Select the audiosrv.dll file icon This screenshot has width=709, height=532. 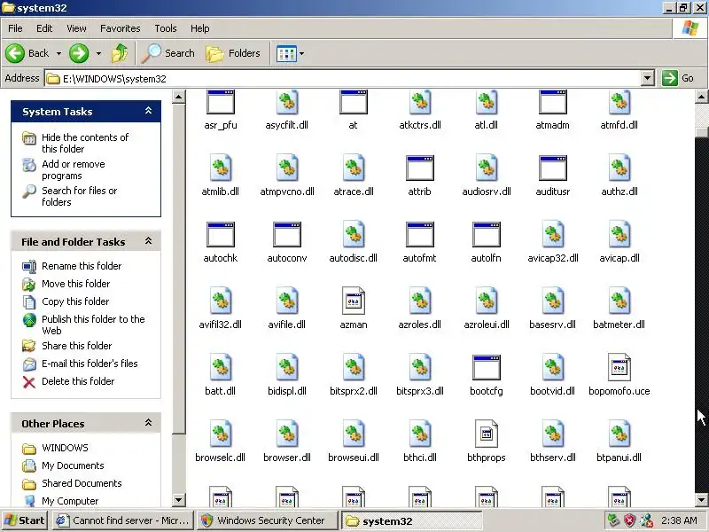(x=486, y=168)
